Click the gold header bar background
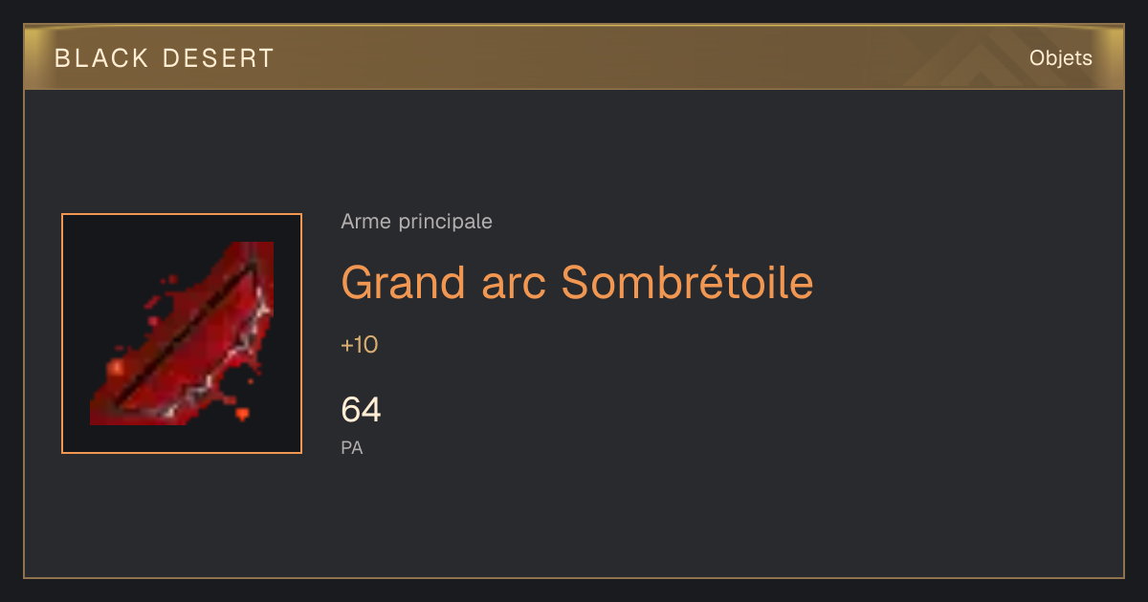The height and width of the screenshot is (602, 1148). [x=574, y=58]
